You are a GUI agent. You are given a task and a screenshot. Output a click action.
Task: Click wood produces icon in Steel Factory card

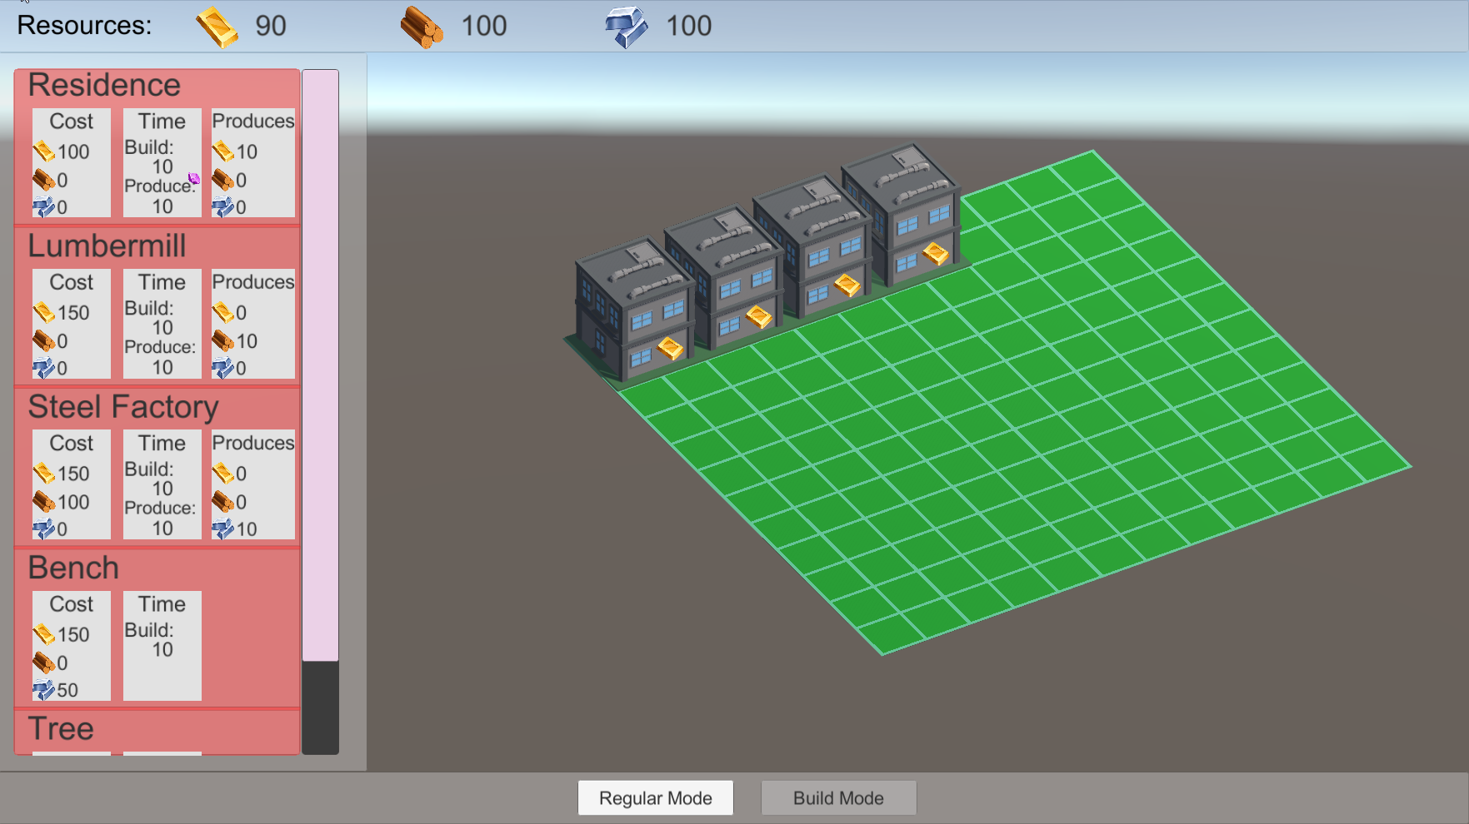coord(223,502)
